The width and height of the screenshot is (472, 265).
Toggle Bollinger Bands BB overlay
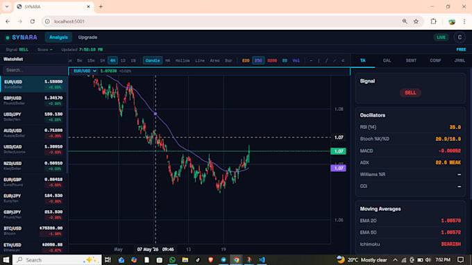(285, 60)
